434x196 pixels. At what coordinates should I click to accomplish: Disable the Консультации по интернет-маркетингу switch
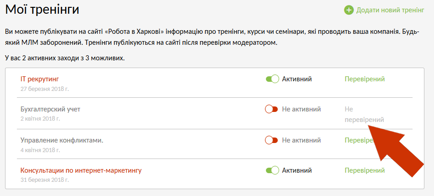pyautogui.click(x=272, y=170)
